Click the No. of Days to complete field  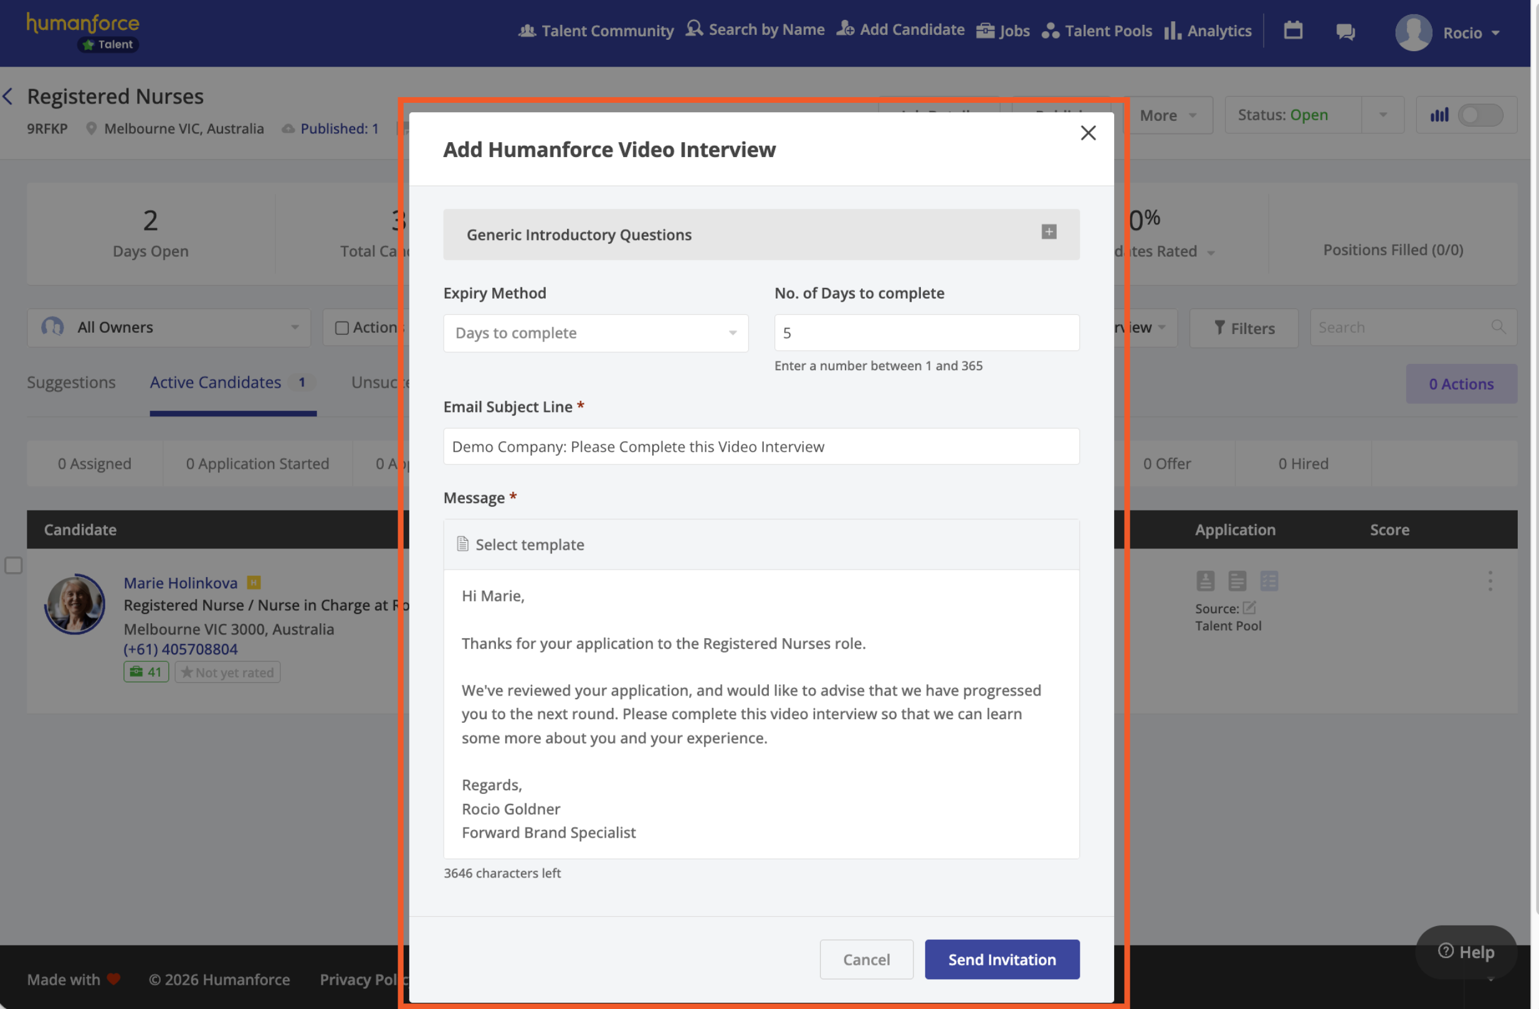click(x=927, y=333)
